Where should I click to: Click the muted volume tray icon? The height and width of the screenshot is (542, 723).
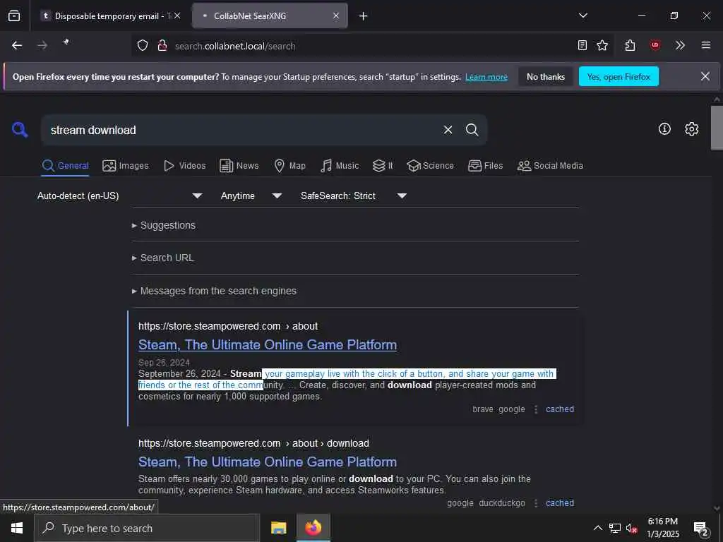(x=631, y=528)
